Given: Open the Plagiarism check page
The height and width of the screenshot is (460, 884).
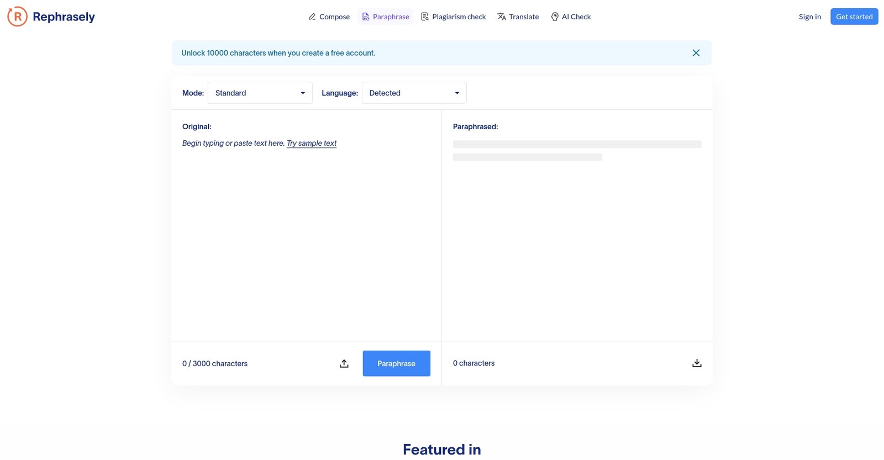Looking at the screenshot, I should point(454,17).
